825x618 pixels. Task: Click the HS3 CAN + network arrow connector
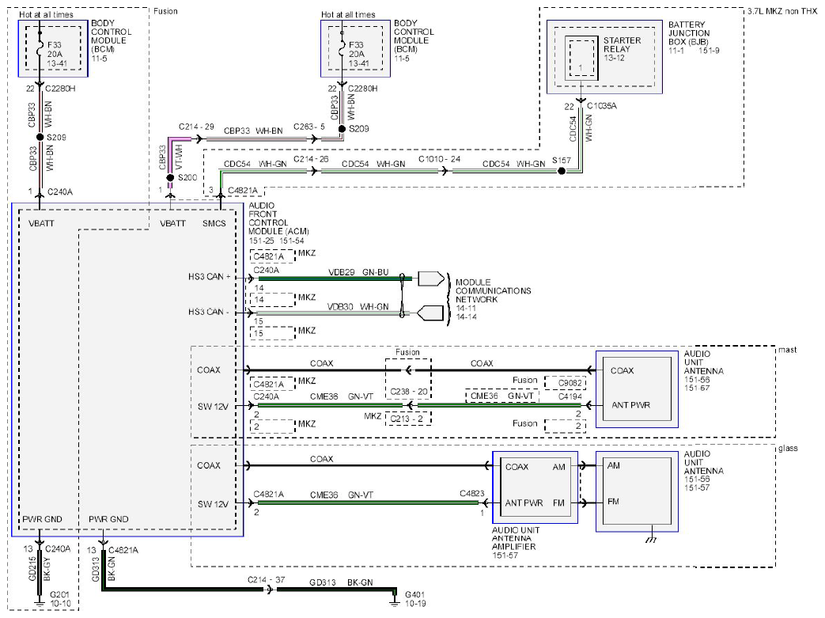click(431, 279)
